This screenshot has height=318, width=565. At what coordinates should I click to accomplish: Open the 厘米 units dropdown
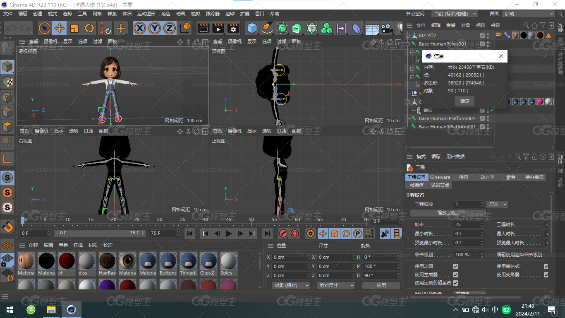[497, 204]
